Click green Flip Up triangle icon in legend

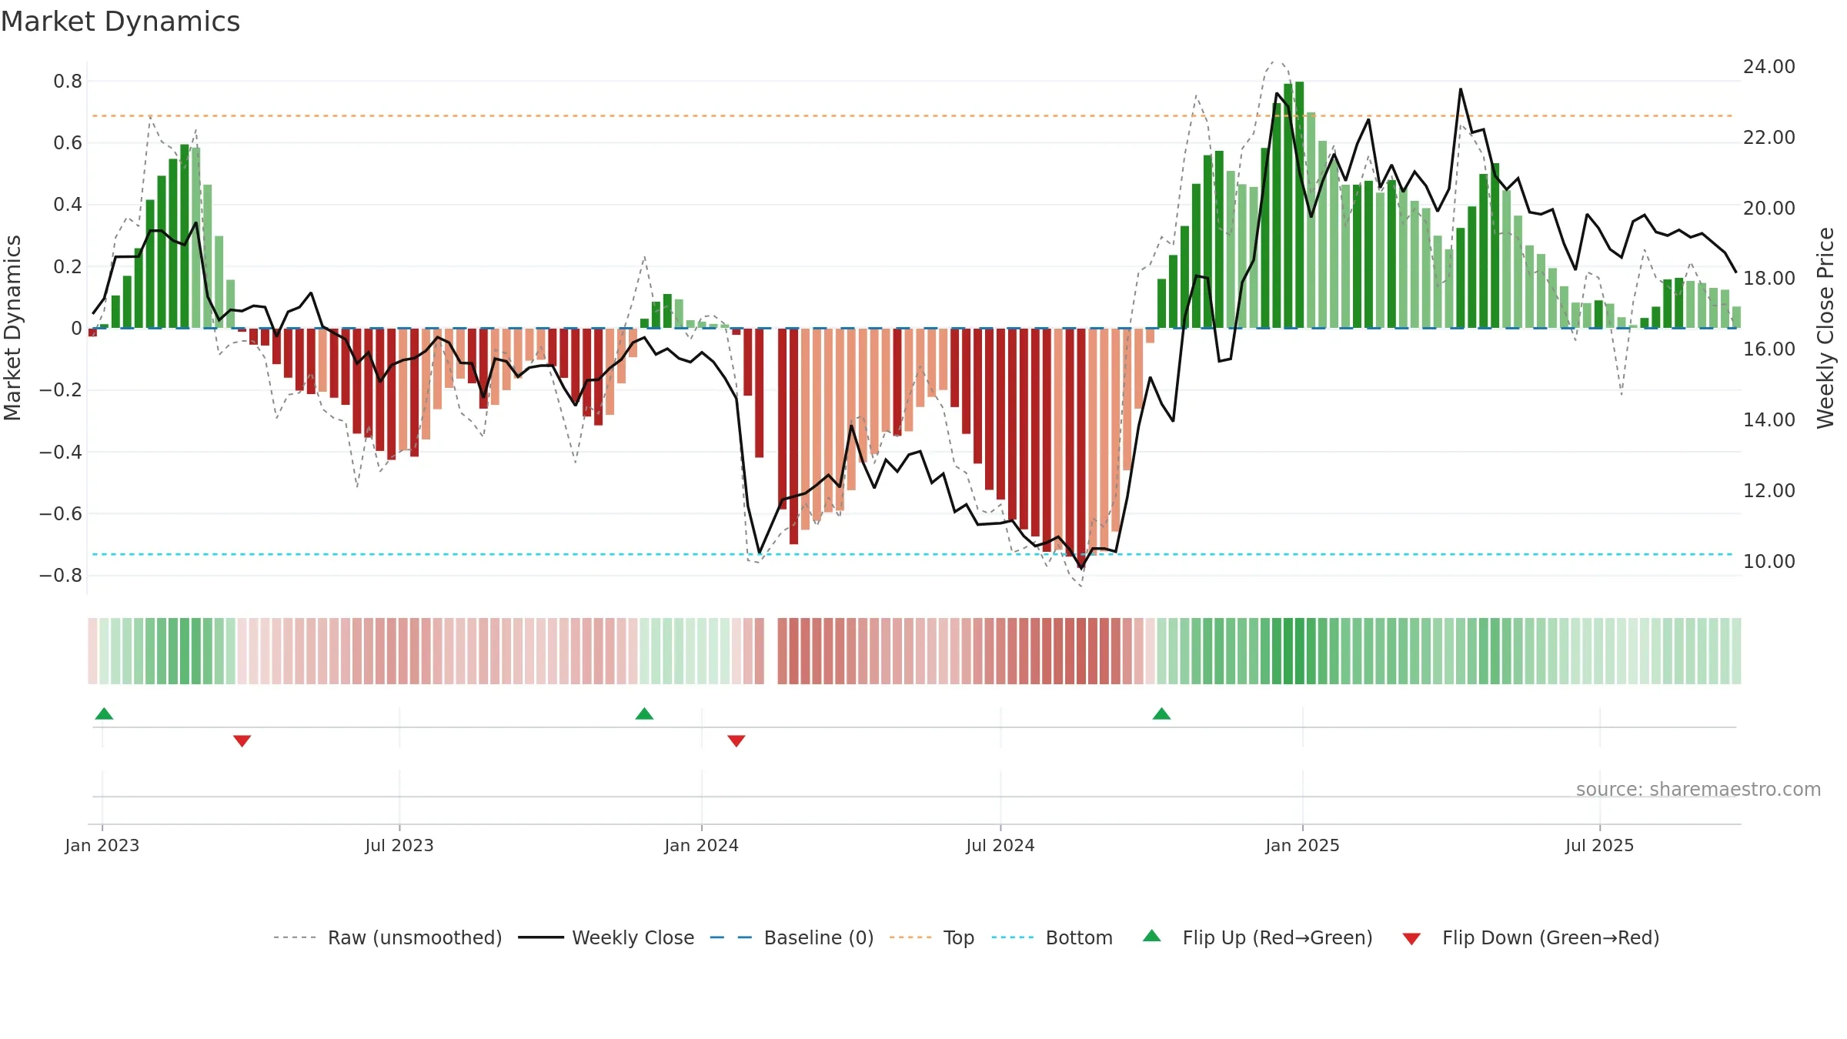[1152, 936]
